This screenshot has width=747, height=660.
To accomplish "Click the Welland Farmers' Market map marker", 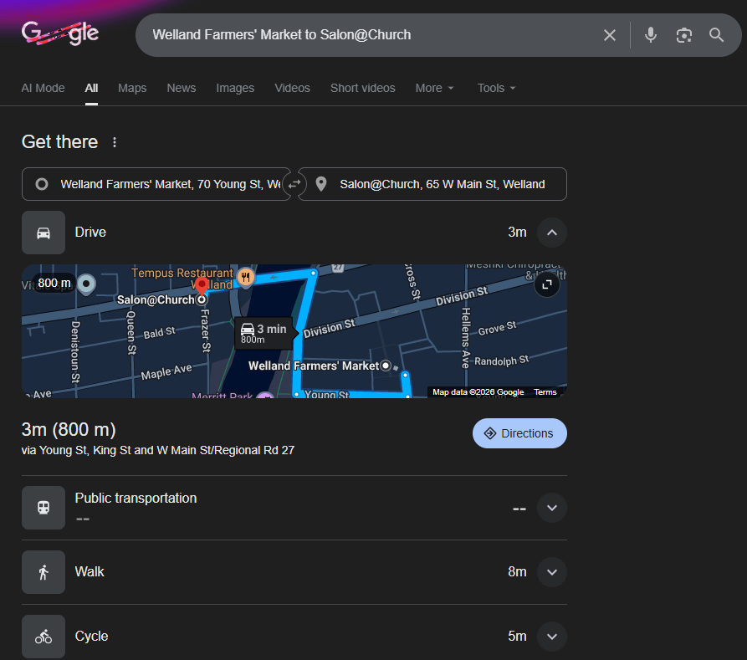I will (x=386, y=366).
